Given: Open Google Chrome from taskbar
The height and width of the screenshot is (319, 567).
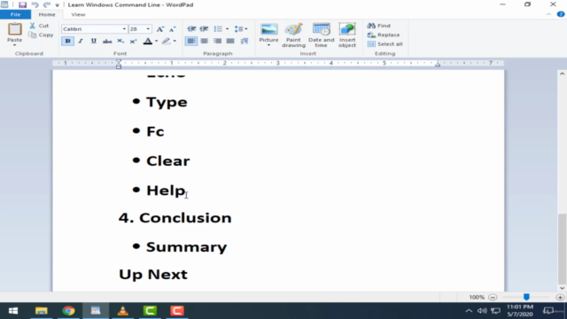Looking at the screenshot, I should [x=68, y=311].
